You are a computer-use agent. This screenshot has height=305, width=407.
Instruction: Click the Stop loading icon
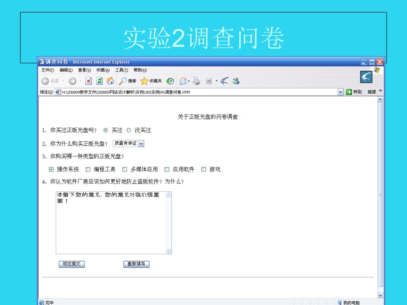[88, 81]
